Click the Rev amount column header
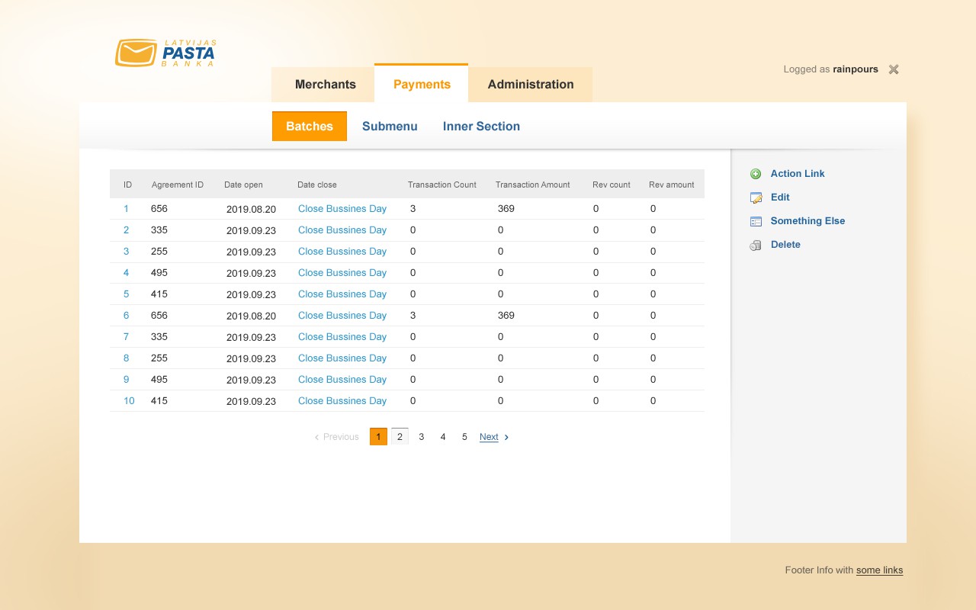976x610 pixels. point(672,185)
